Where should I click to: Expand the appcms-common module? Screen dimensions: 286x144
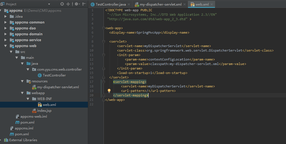click(x=6, y=22)
